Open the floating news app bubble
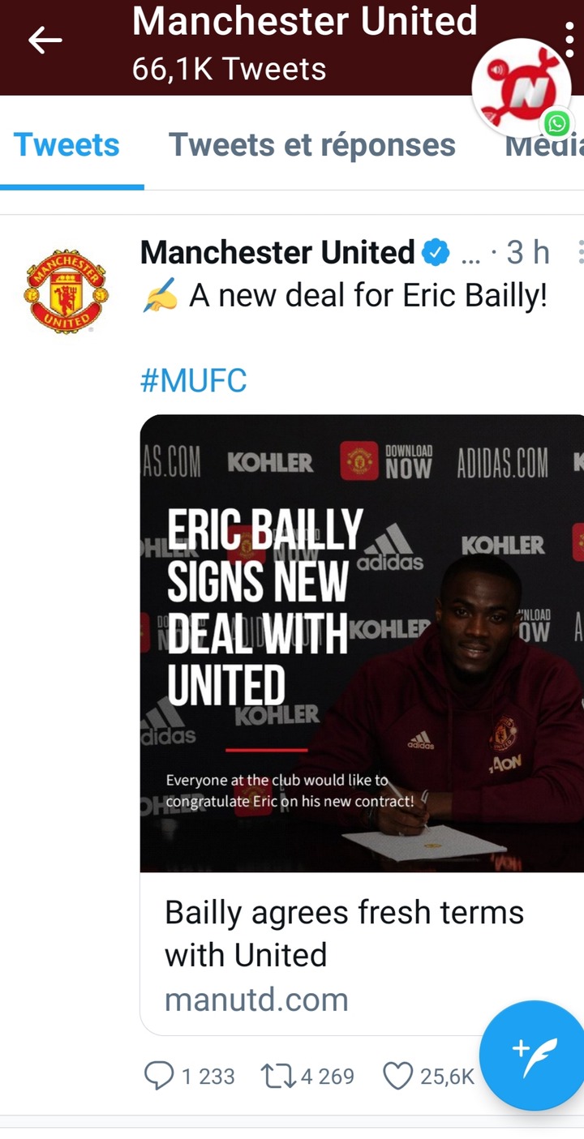Viewport: 584px width, 1139px height. (522, 88)
